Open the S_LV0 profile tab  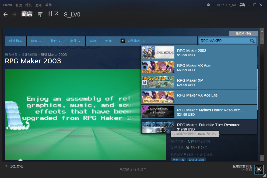click(x=72, y=15)
